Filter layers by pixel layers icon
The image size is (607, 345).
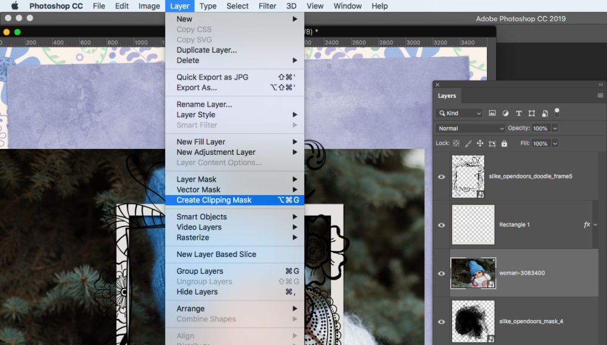(492, 113)
